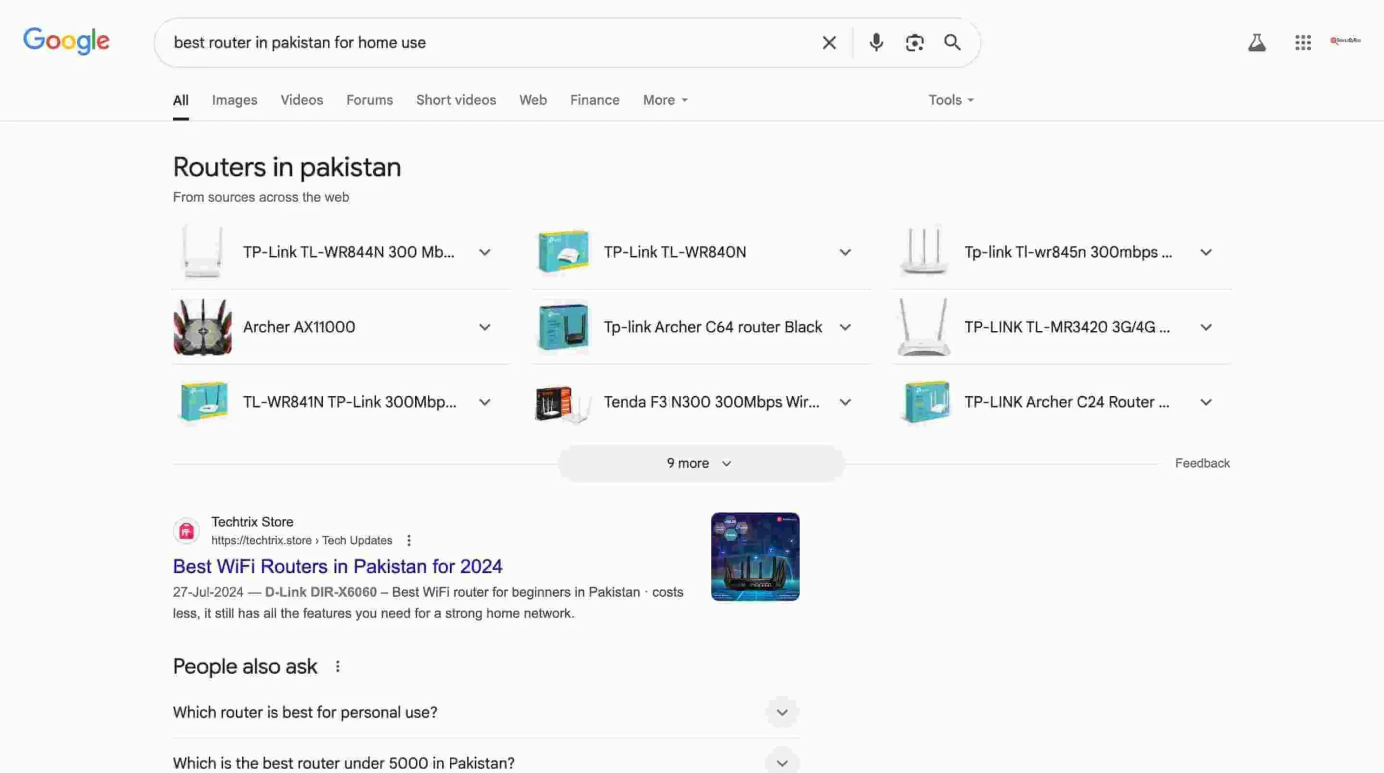
Task: Expand 'Which is the best router under 5000 in Pakistan?'
Action: tap(782, 762)
